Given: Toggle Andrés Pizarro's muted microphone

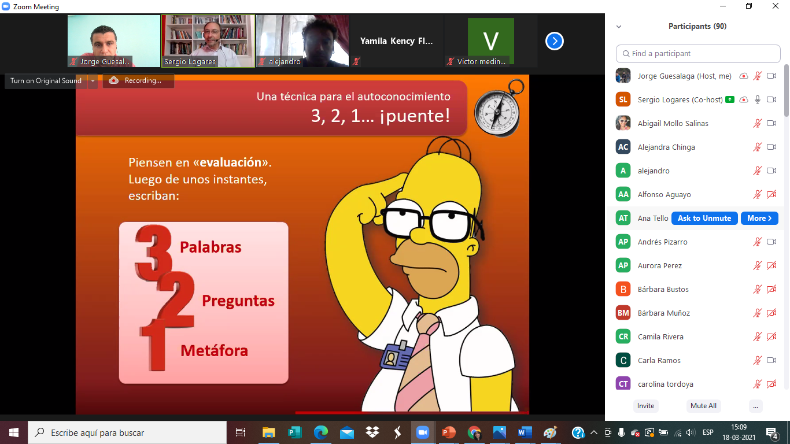Looking at the screenshot, I should pyautogui.click(x=757, y=242).
